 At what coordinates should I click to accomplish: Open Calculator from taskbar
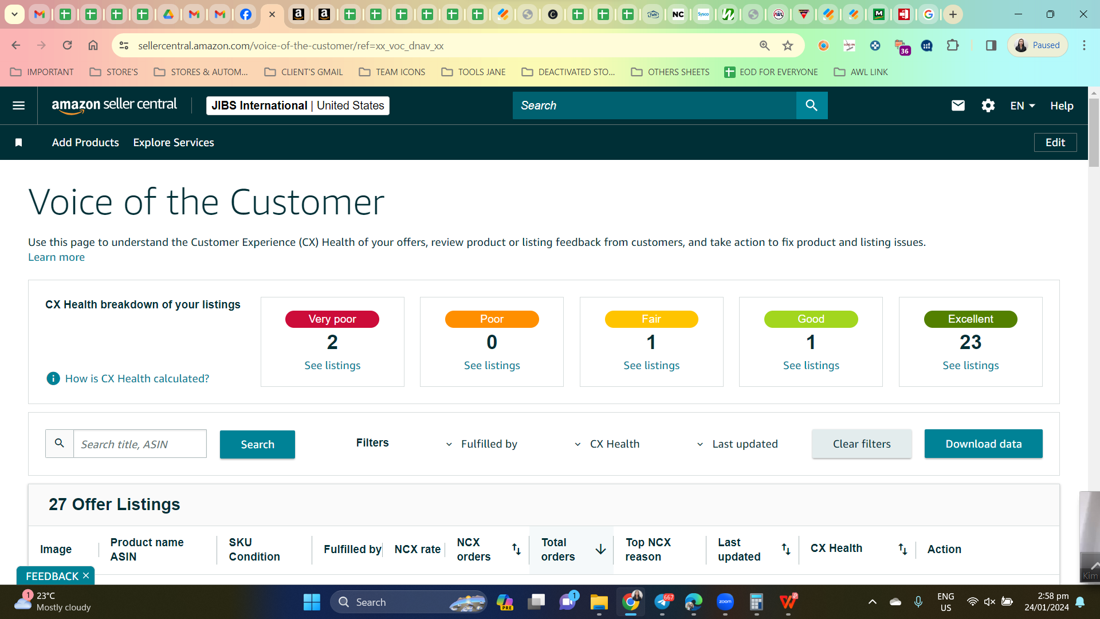(x=756, y=602)
